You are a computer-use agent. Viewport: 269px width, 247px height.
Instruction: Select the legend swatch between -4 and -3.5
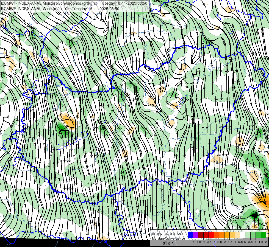(x=206, y=235)
